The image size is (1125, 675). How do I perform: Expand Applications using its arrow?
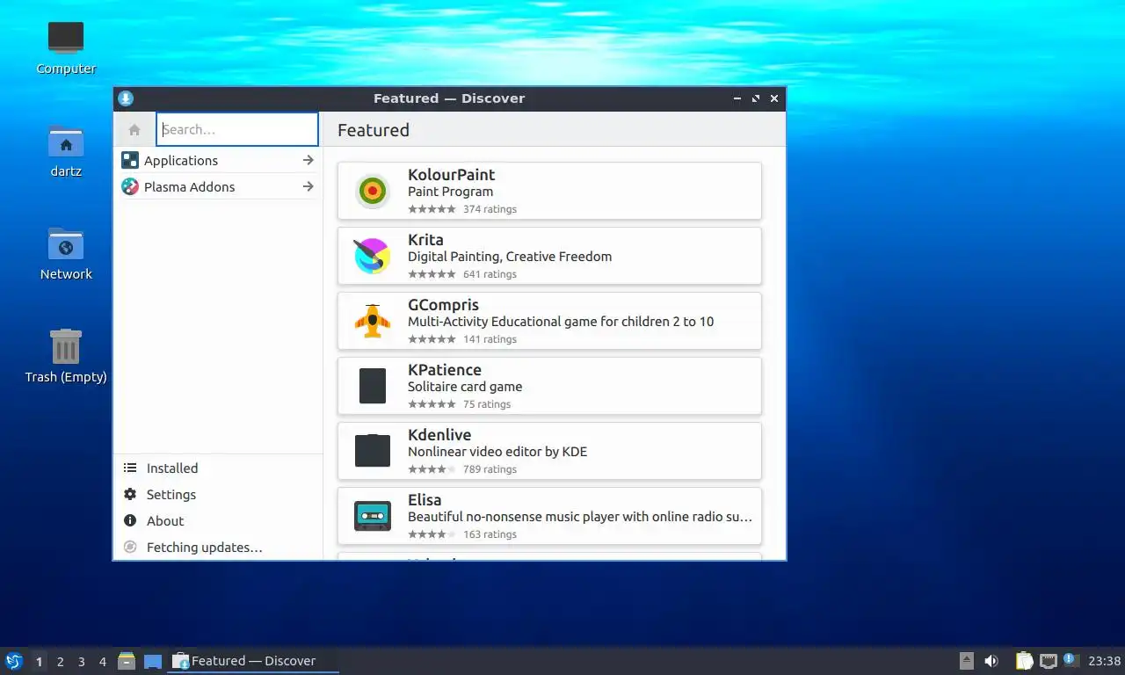click(x=308, y=160)
